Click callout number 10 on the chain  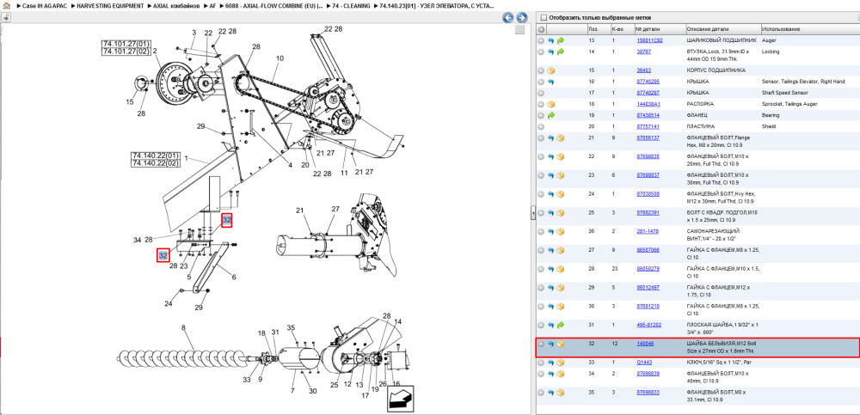click(279, 58)
